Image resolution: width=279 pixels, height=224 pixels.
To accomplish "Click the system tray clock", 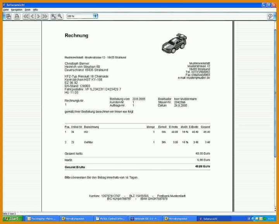I will pyautogui.click(x=271, y=219).
